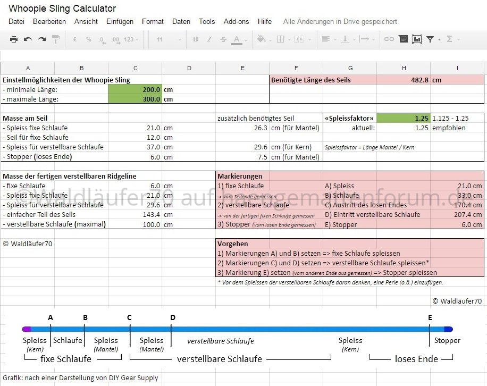Open the Datei menu
The width and height of the screenshot is (487, 386).
16,22
